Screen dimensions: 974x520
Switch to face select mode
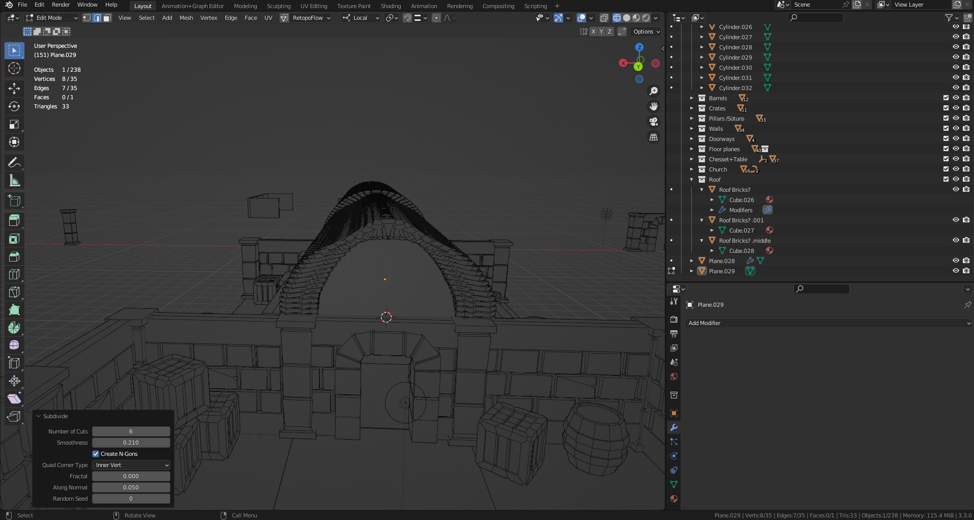[x=107, y=18]
